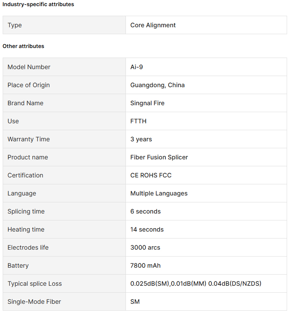Select the 14 seconds heating time value
This screenshot has width=289, height=313.
point(147,230)
